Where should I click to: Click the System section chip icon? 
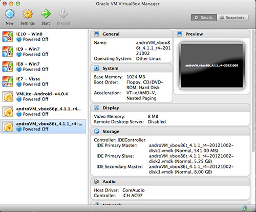97,68
